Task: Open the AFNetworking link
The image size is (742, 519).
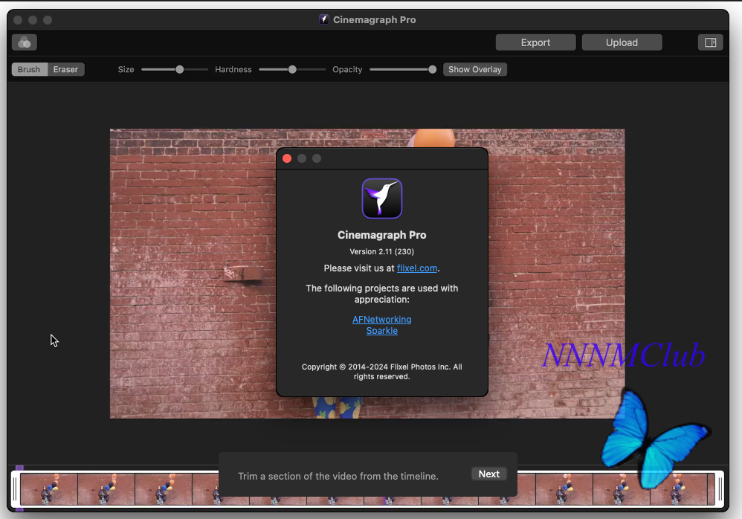Action: pyautogui.click(x=382, y=319)
